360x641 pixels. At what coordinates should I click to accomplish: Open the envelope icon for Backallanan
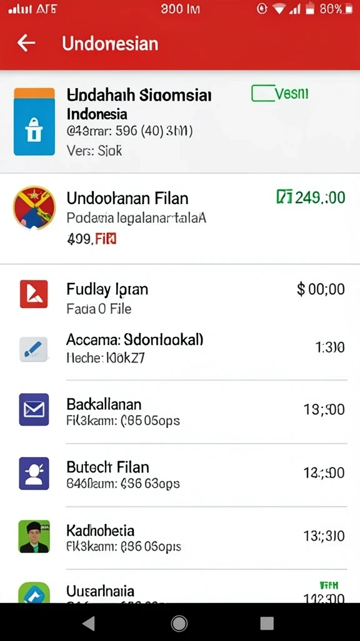tap(34, 409)
